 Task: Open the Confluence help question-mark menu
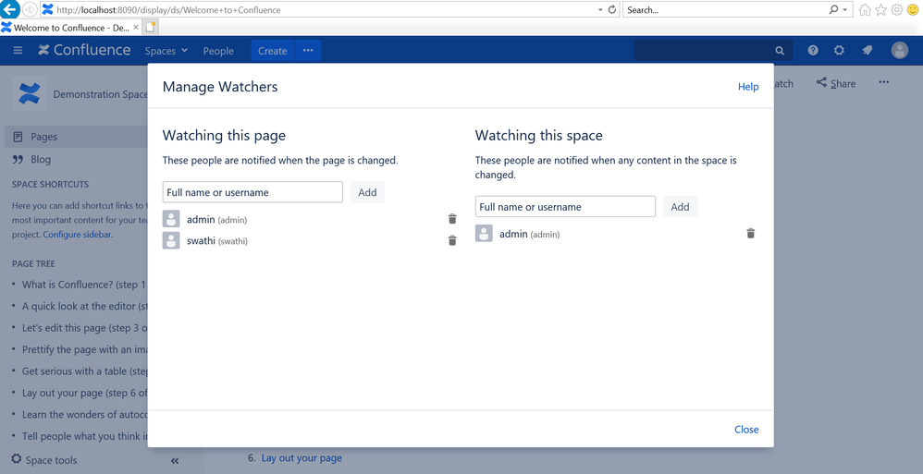[x=813, y=51]
